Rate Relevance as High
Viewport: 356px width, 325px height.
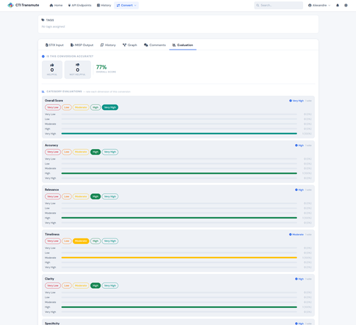coord(96,197)
